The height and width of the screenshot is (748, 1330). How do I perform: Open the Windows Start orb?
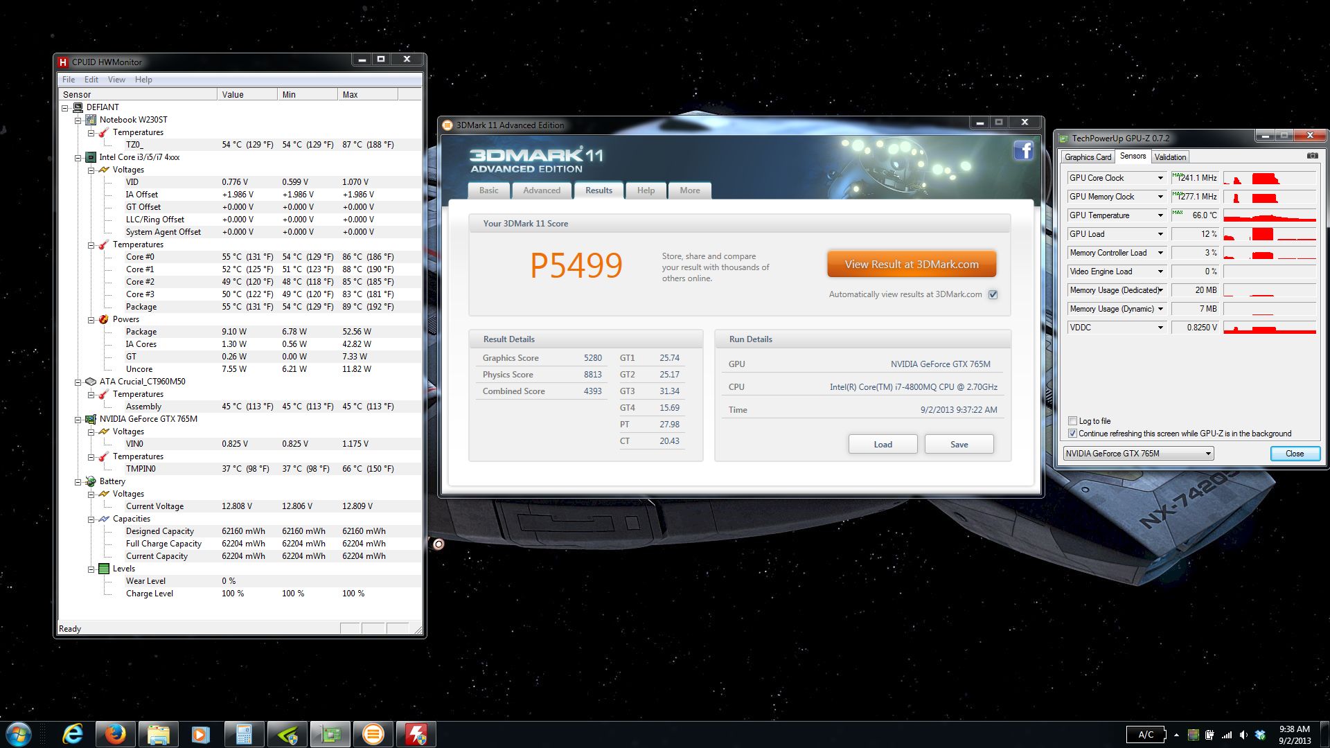[x=18, y=734]
